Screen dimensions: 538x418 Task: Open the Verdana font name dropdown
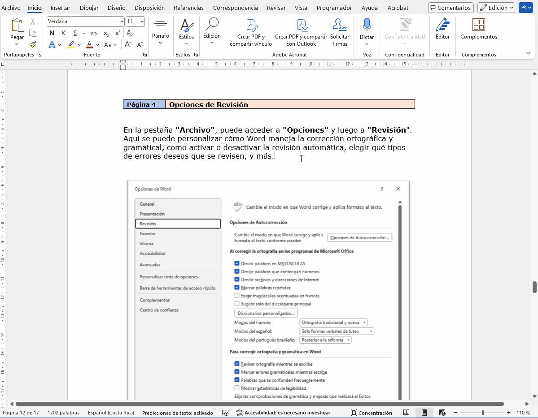coord(122,22)
